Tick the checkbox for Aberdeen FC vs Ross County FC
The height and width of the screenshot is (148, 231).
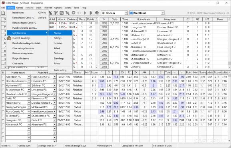point(3,77)
